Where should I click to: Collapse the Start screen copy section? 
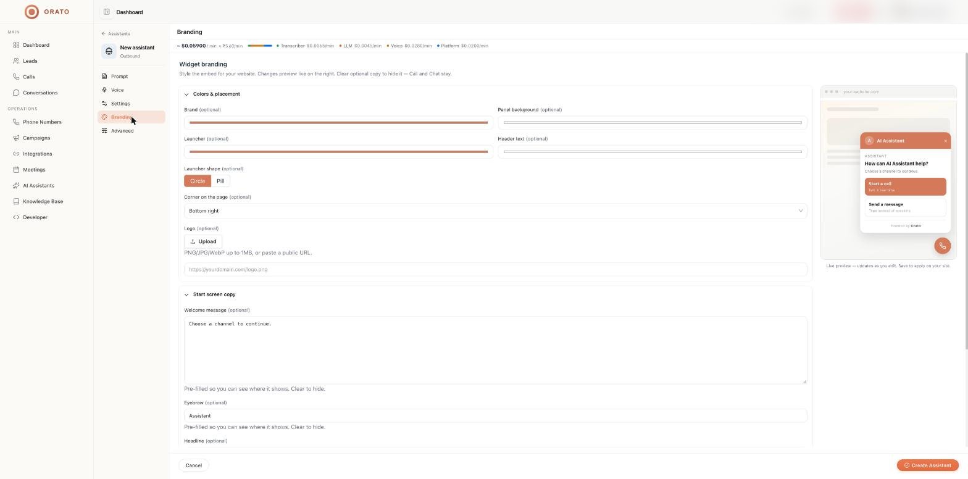pyautogui.click(x=186, y=295)
